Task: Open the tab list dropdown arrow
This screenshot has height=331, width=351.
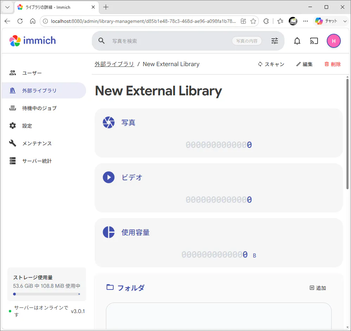Action: pos(7,7)
